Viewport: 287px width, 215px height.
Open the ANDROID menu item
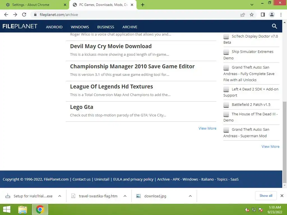[x=54, y=27]
